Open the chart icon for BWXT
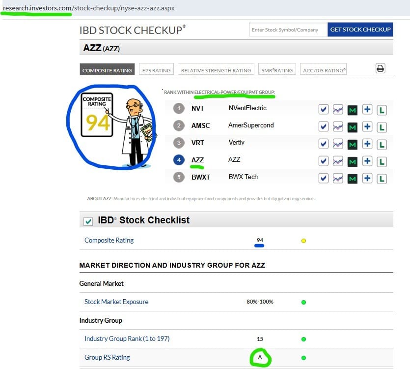Viewport: 410px width, 369px height. [x=338, y=178]
